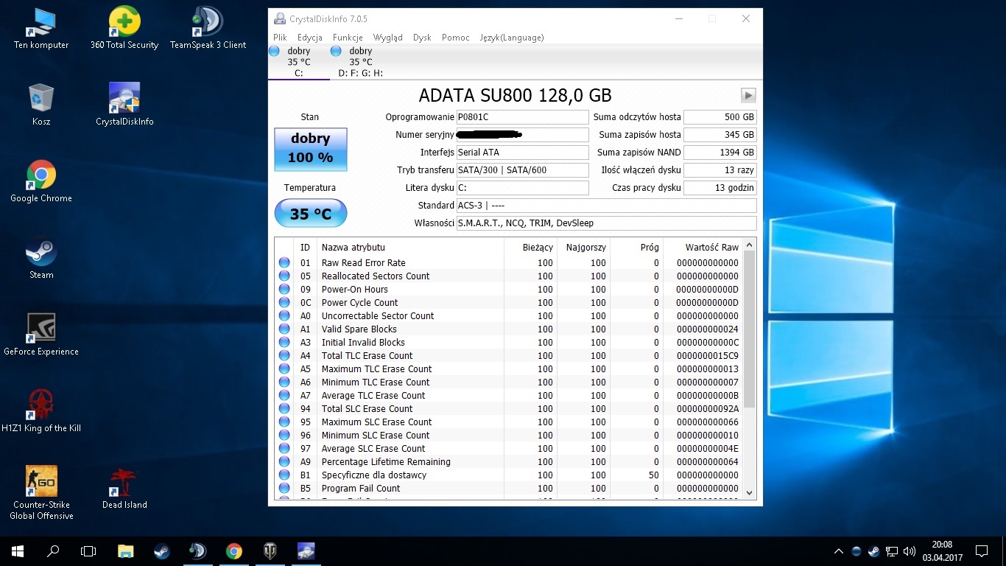Open the Pomoc menu
The width and height of the screenshot is (1006, 566).
(456, 38)
